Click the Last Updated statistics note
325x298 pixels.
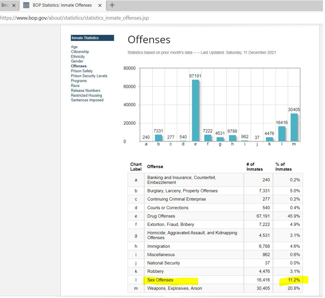(201, 53)
